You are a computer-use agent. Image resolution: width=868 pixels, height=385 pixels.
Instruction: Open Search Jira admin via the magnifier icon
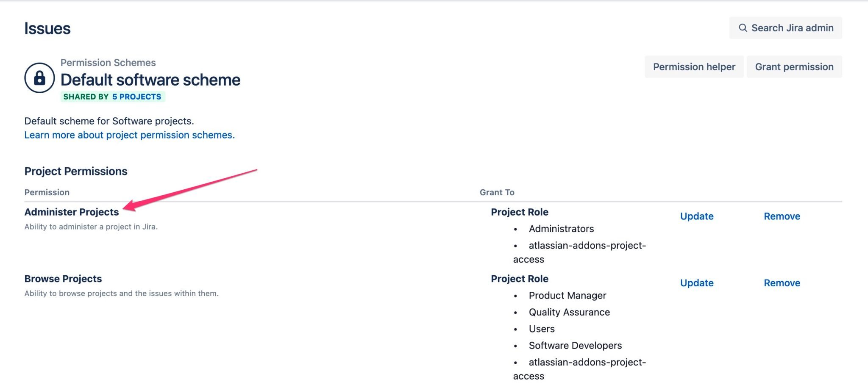743,28
